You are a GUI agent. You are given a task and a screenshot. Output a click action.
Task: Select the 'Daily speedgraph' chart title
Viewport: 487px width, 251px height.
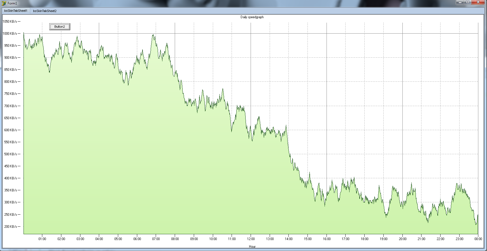(x=252, y=17)
